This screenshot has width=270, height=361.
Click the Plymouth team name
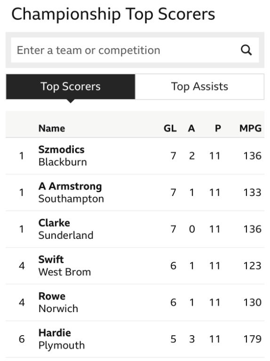click(x=62, y=345)
